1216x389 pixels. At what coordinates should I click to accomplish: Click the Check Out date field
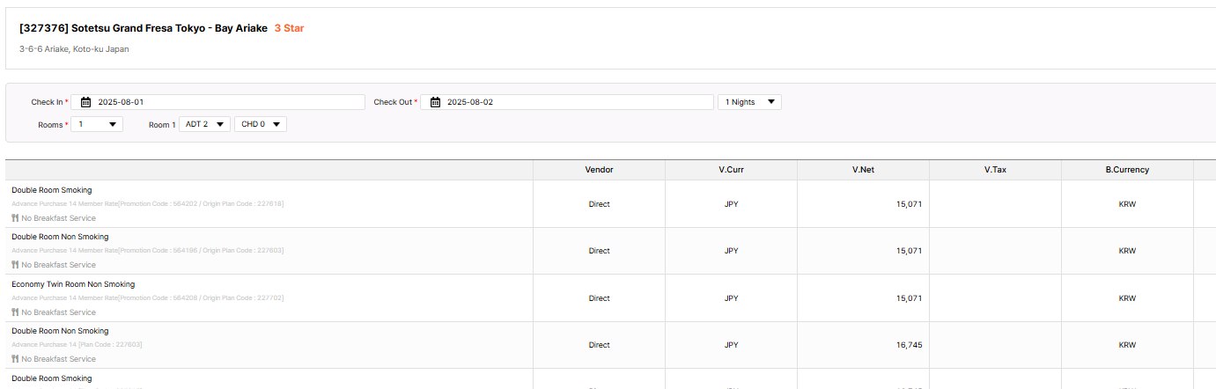[579, 102]
